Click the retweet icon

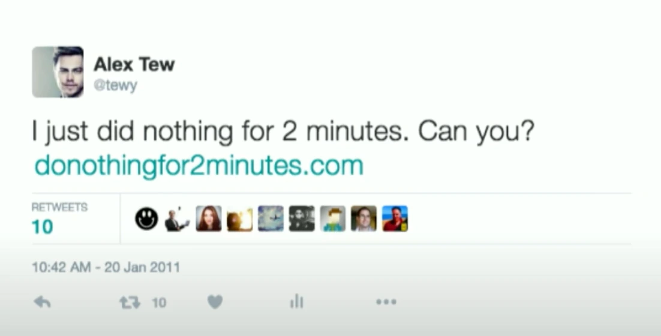tap(130, 302)
